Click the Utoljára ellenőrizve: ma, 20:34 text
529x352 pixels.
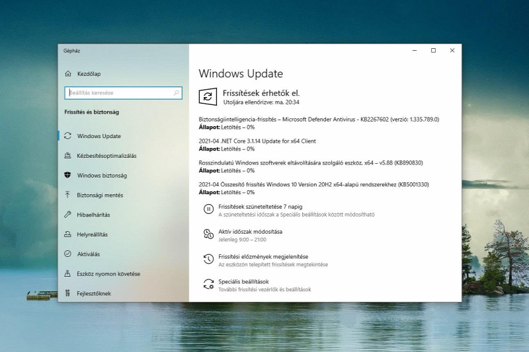[261, 102]
